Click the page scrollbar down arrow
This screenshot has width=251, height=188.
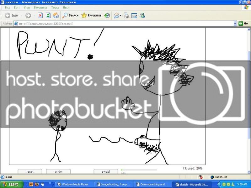click(x=249, y=172)
